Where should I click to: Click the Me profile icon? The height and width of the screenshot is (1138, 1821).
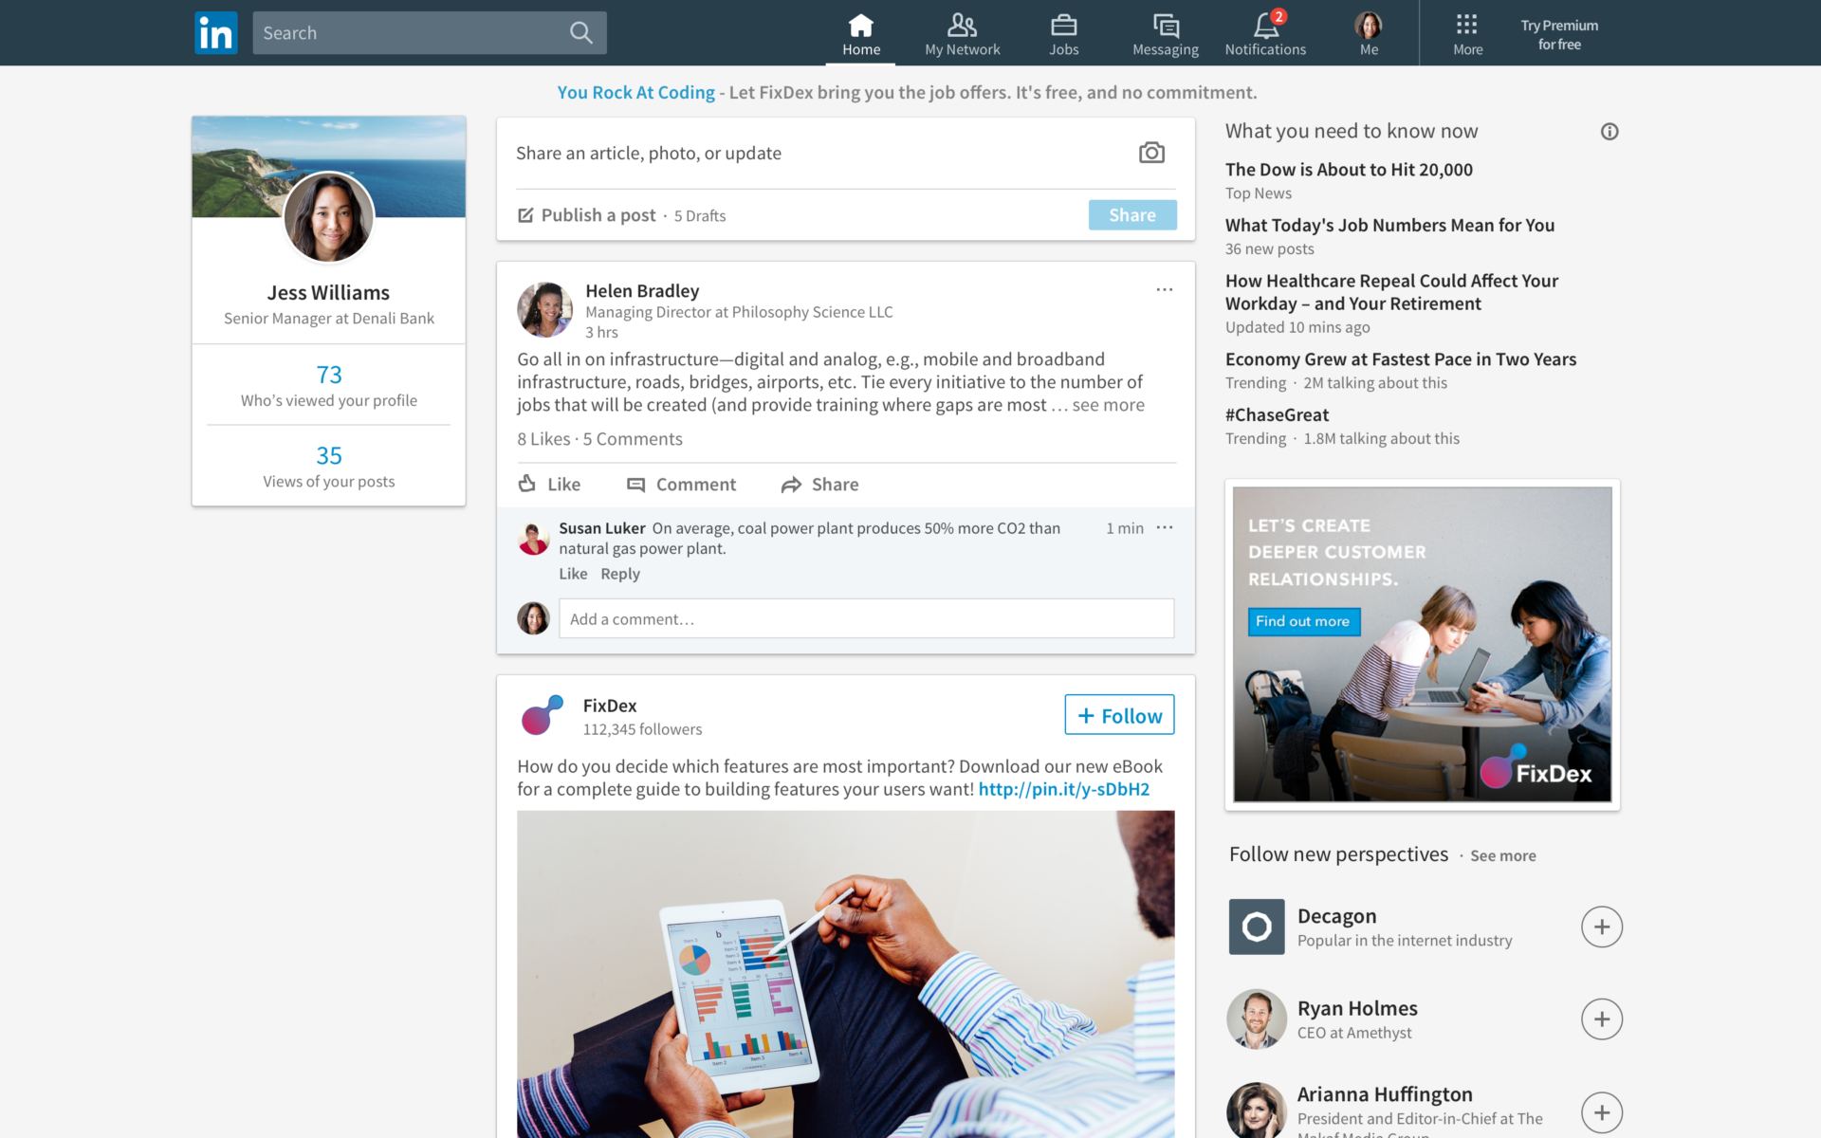[x=1369, y=25]
